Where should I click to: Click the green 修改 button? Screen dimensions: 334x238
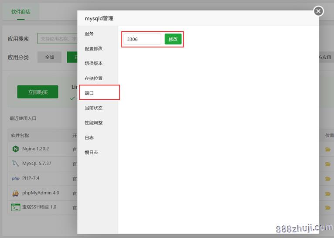point(173,39)
